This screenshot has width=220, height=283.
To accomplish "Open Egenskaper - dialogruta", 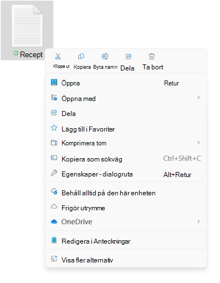I will pyautogui.click(x=126, y=174).
